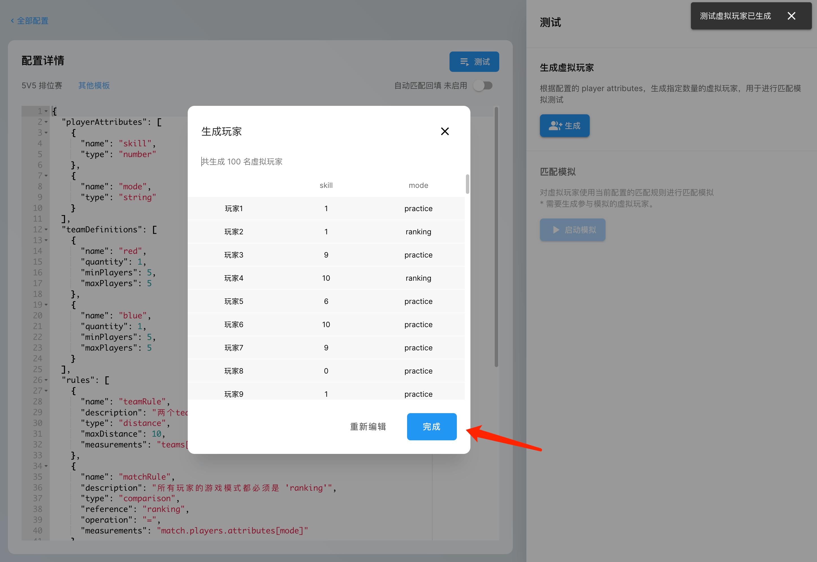Click the 生成 add-player icon button
The image size is (817, 562).
click(x=564, y=126)
